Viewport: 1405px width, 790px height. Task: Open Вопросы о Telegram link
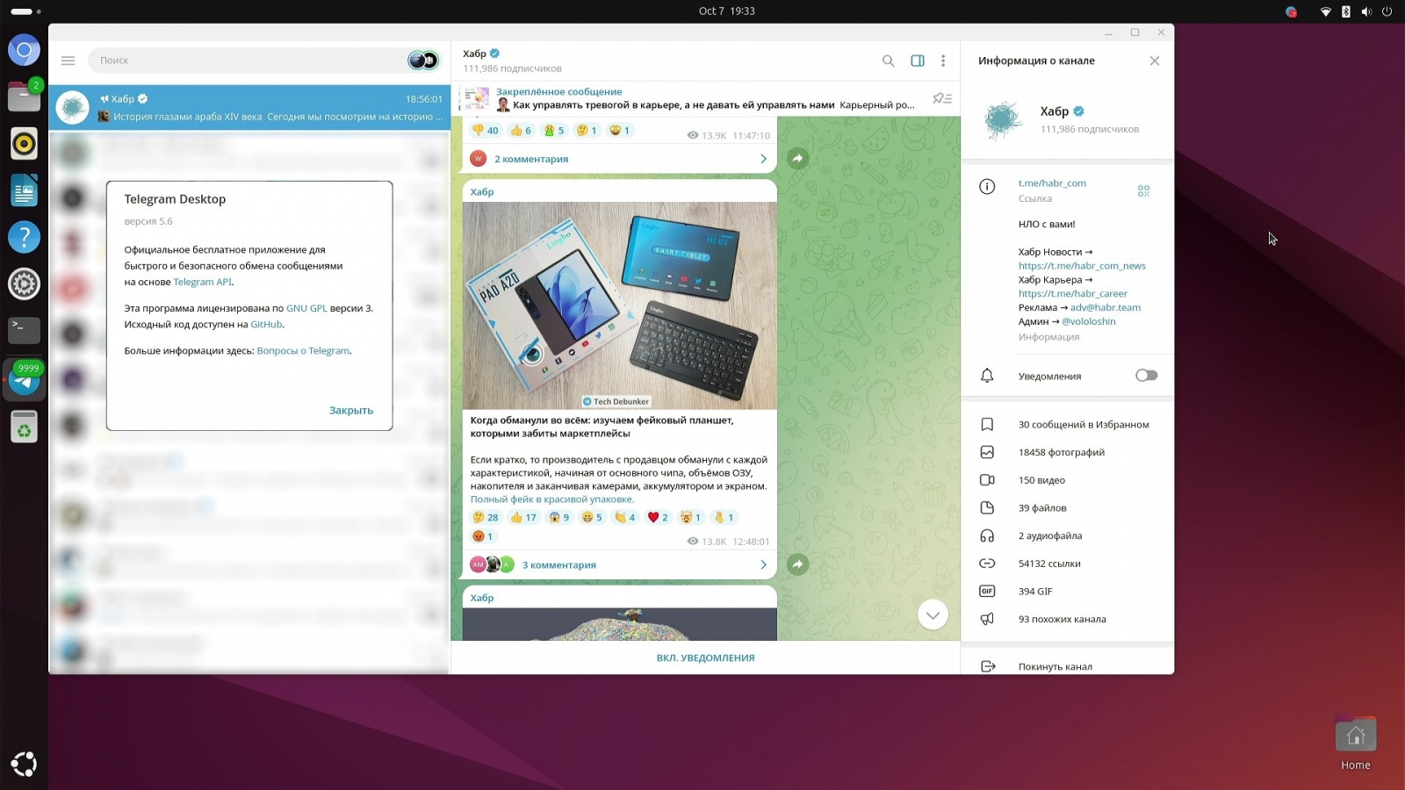tap(303, 350)
